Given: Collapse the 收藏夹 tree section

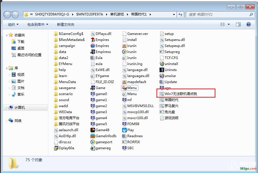Looking at the screenshot, I should click(7, 35).
